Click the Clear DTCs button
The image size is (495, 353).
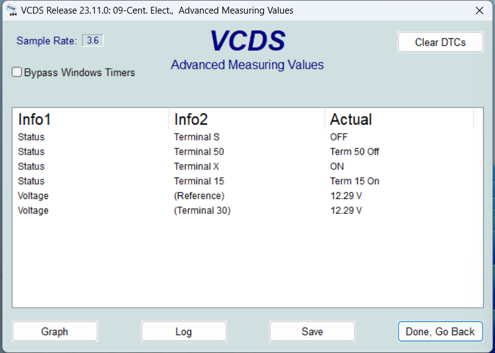[441, 42]
